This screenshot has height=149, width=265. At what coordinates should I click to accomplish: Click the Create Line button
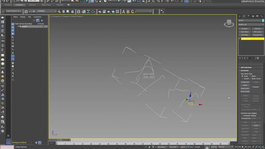click(x=245, y=82)
